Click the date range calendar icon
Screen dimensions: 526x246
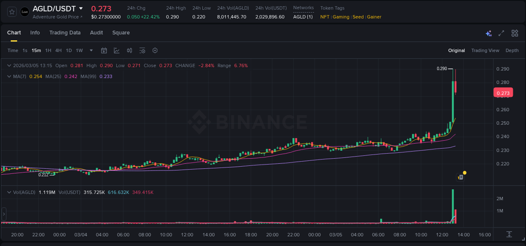pyautogui.click(x=104, y=50)
